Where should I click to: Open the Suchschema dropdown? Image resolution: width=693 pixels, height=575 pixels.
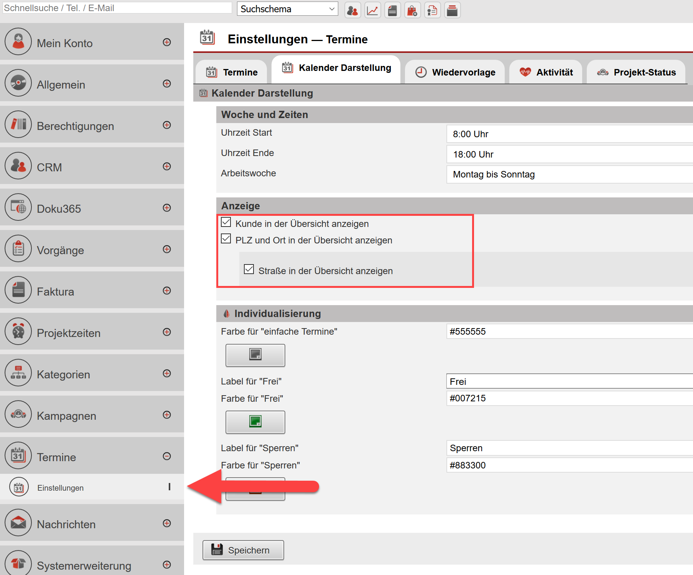click(x=288, y=9)
